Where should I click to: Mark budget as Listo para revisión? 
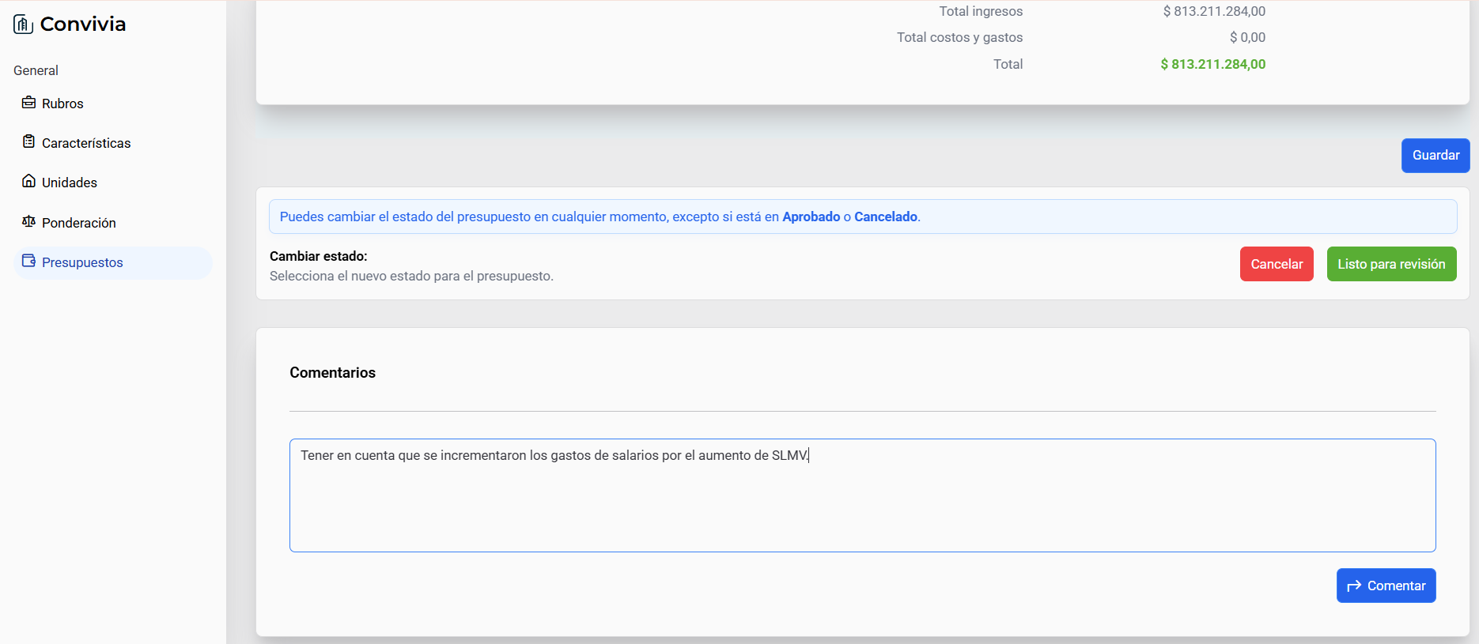pos(1391,264)
